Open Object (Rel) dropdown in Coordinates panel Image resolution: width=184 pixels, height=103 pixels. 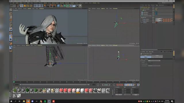(x=119, y=95)
